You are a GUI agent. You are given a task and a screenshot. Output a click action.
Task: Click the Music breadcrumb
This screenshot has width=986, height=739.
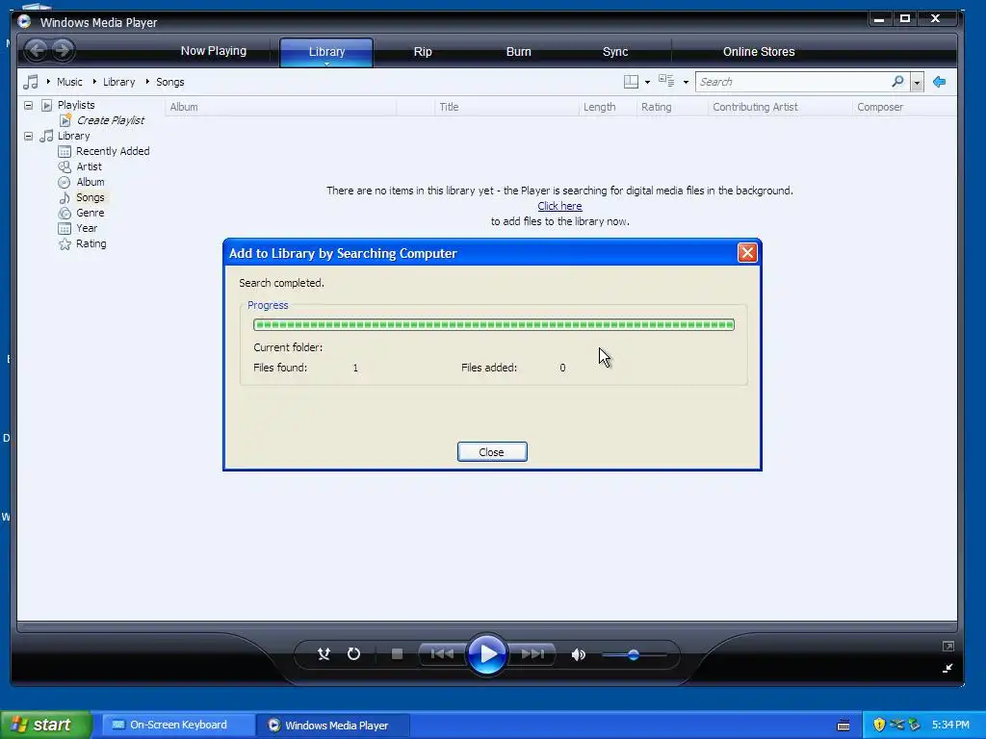click(x=69, y=82)
